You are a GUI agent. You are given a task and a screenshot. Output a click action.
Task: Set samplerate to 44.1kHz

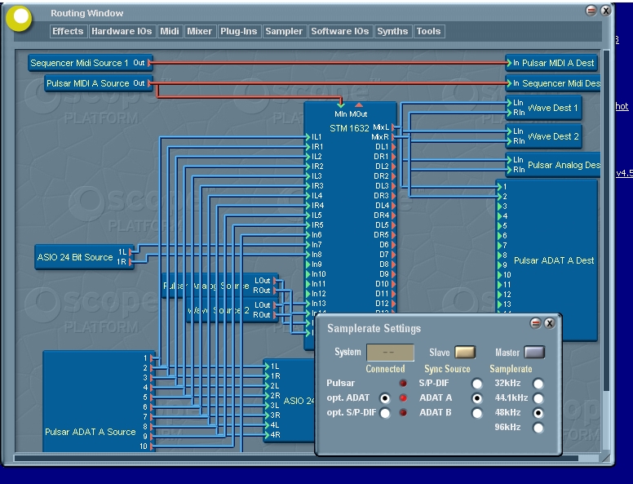[x=538, y=398]
